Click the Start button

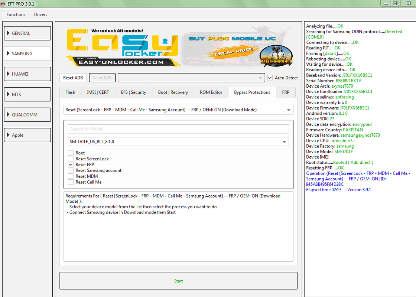point(178,281)
